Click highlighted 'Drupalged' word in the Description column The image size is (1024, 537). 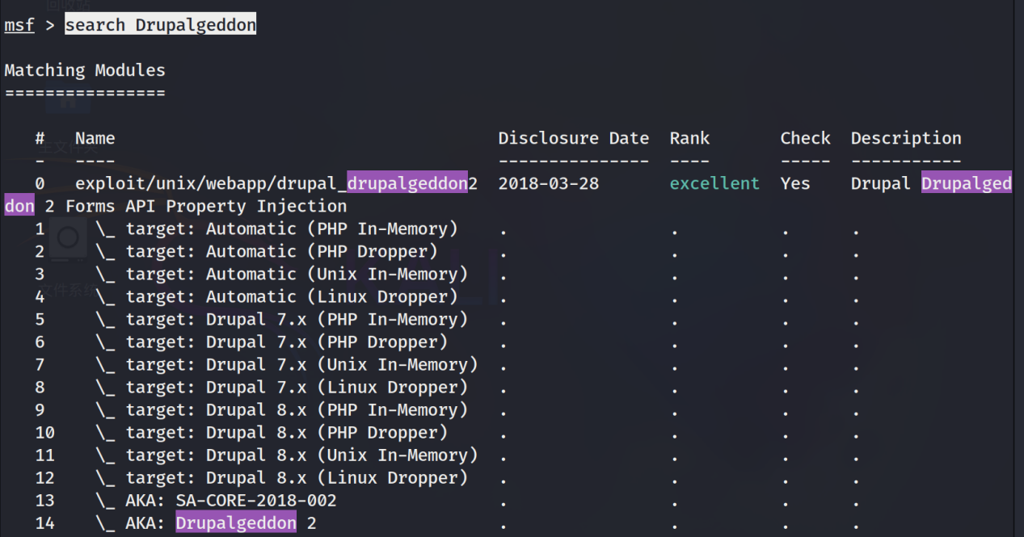tap(967, 183)
